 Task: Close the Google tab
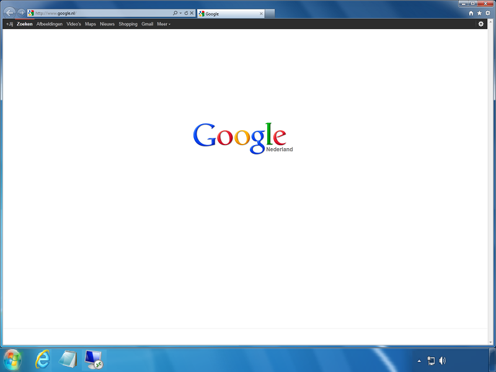click(x=261, y=14)
